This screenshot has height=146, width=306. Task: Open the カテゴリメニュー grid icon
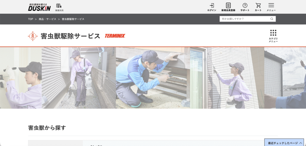point(273,36)
